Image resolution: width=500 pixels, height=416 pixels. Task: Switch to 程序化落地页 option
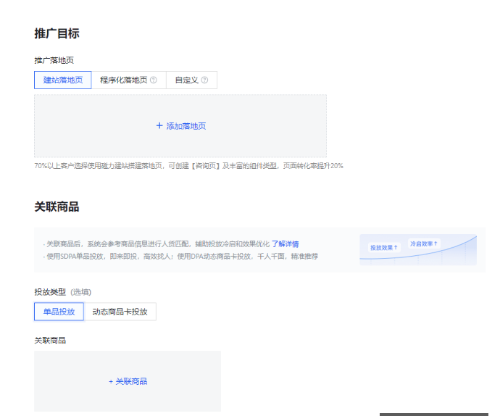point(128,80)
